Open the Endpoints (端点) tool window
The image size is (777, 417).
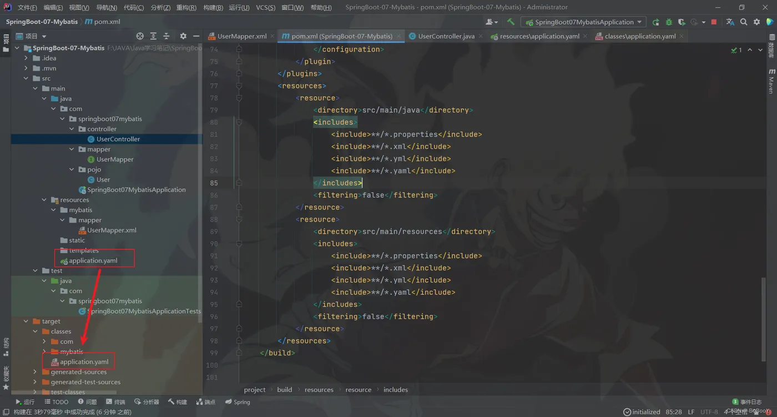tap(206, 402)
